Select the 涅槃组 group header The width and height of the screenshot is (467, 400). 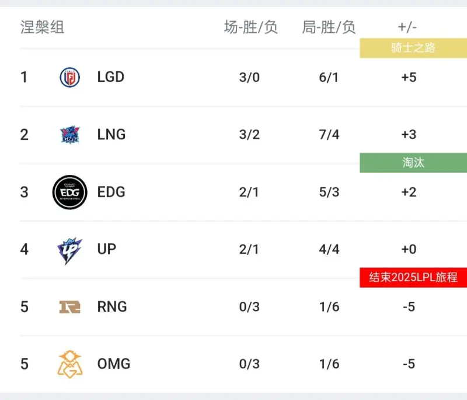tap(42, 27)
